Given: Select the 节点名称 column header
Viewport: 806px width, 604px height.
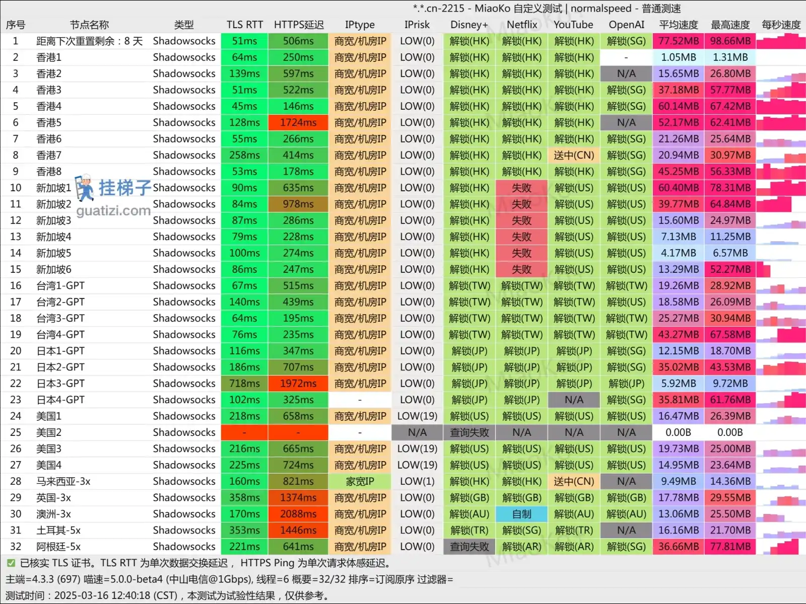Looking at the screenshot, I should coord(89,25).
